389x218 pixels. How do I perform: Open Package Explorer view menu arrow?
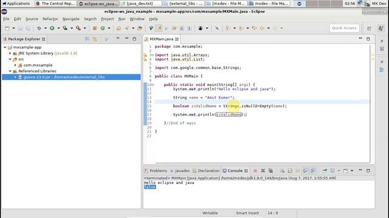[118, 39]
